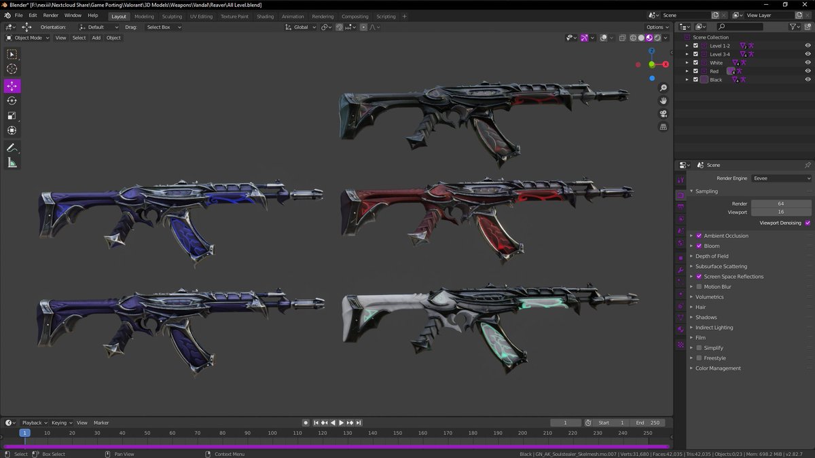Expand the Red collection tree
815x458 pixels.
pyautogui.click(x=687, y=71)
